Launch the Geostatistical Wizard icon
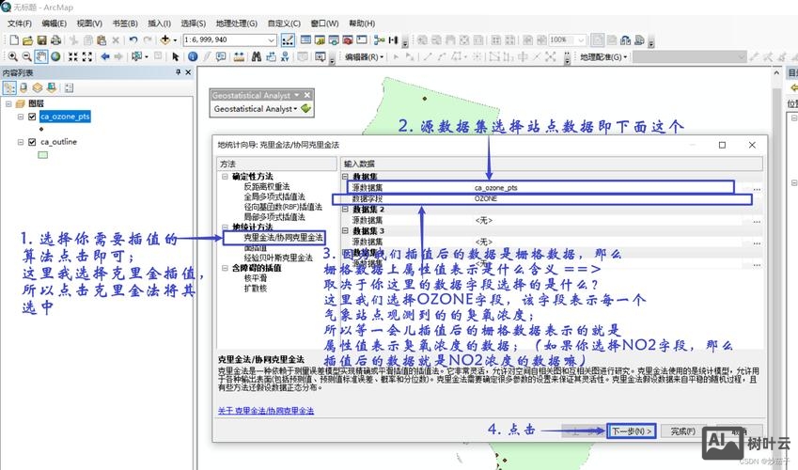 point(305,109)
